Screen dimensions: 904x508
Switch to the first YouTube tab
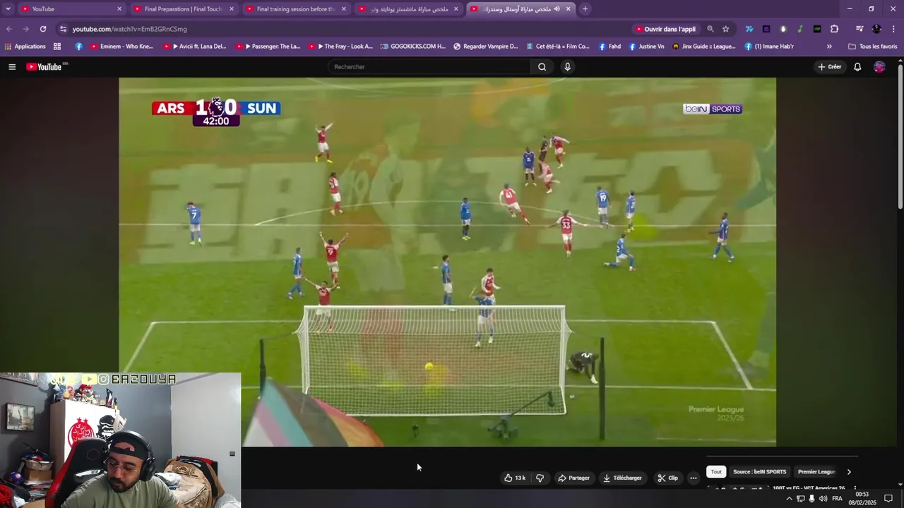pos(72,9)
